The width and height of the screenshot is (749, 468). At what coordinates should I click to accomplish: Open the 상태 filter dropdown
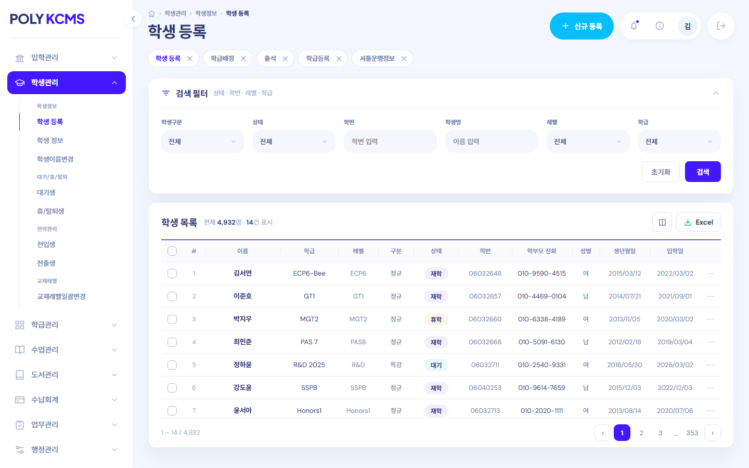coord(294,141)
